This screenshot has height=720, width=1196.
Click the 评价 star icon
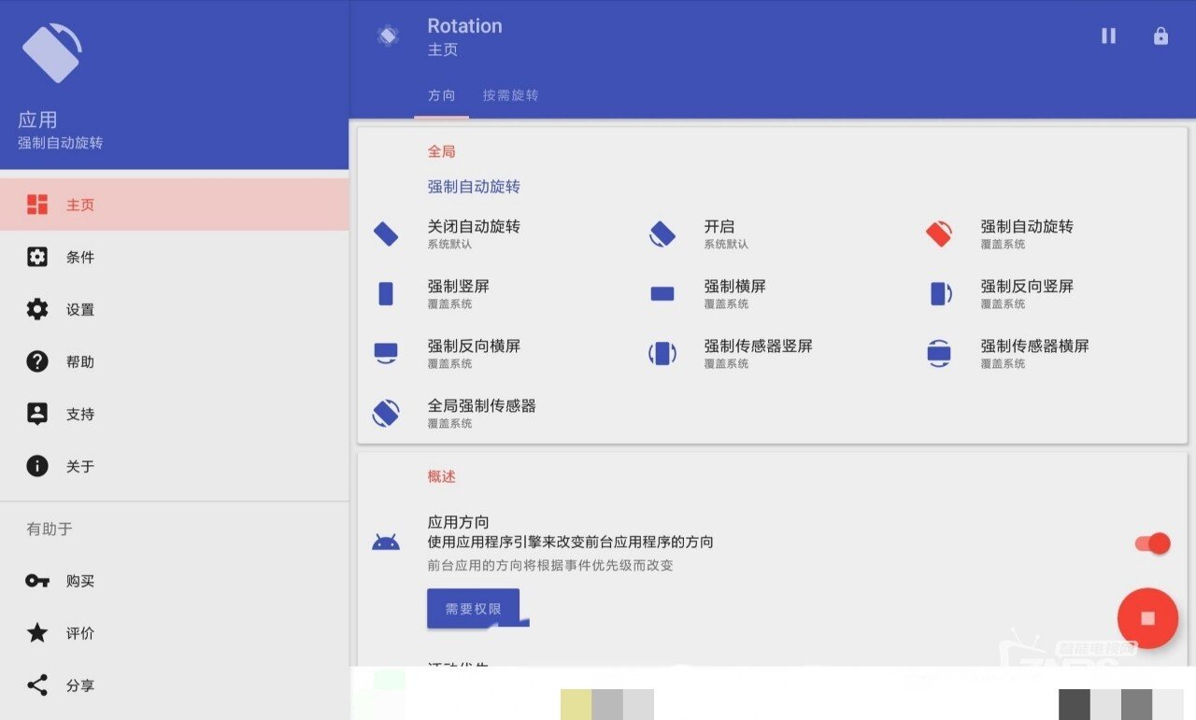(x=37, y=633)
